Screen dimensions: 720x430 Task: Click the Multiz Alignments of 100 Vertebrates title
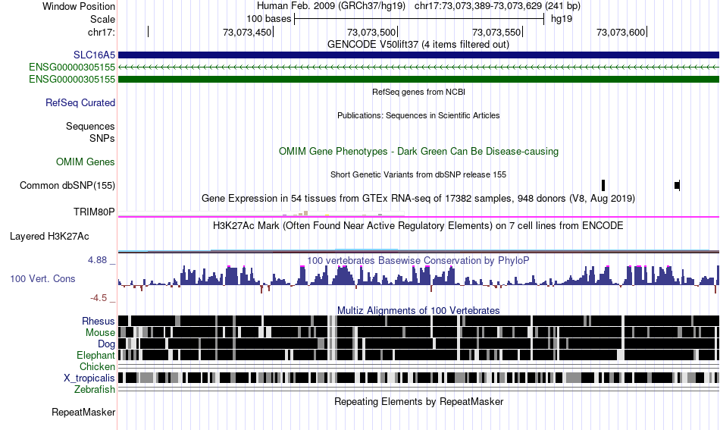(418, 311)
